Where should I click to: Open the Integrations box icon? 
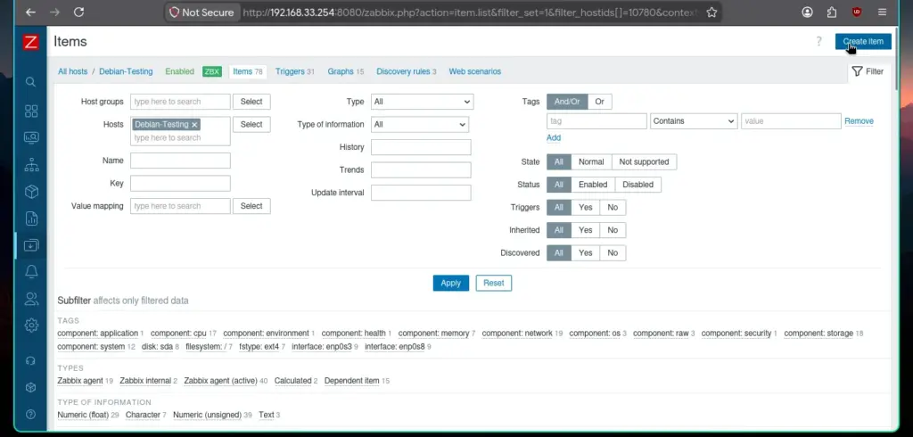point(31,387)
